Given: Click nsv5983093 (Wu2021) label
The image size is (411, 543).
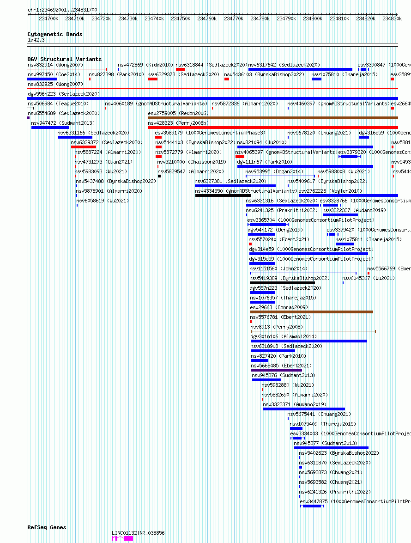Looking at the screenshot, I should (101, 171).
